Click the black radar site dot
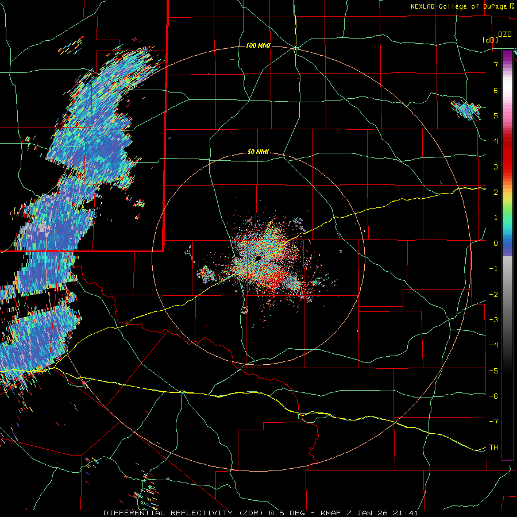Viewport: 517px width, 517px height. 258,258
